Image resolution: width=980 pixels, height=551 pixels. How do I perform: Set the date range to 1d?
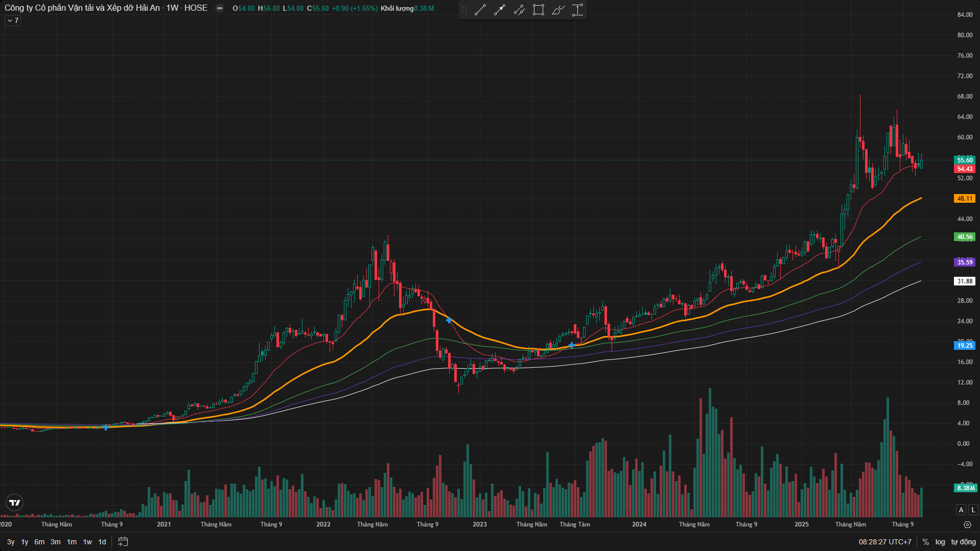(102, 542)
